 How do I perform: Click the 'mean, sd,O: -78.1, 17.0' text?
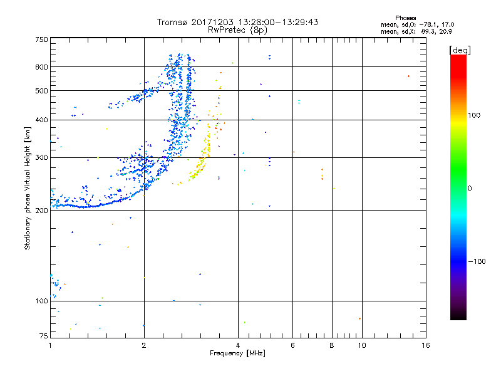pos(417,24)
